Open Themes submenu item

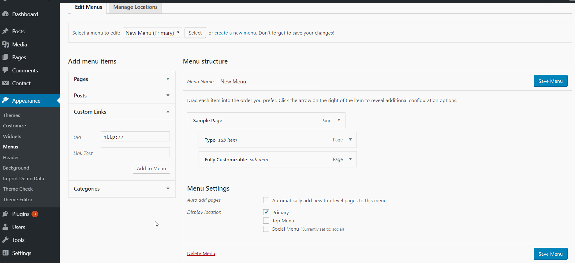click(x=12, y=115)
